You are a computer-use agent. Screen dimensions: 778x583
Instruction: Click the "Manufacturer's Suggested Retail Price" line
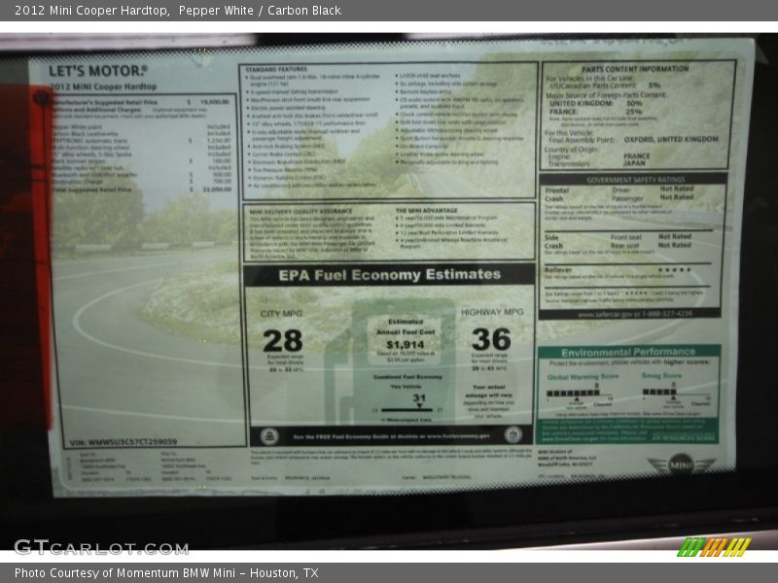(x=142, y=102)
